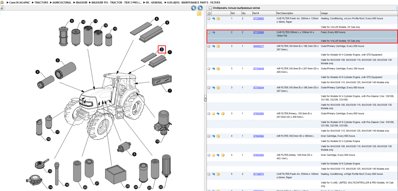Click 'Inner Cartridge, Every 600 hours' for part 87682992

coord(338,136)
